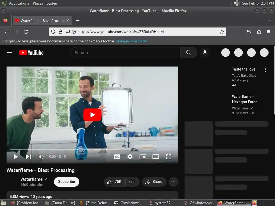This screenshot has height=206, width=275.
Task: Show desktop via bottom-left panel icon
Action: [3, 203]
